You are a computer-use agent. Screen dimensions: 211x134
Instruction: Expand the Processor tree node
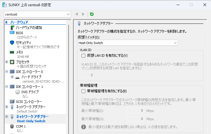coord(6,62)
